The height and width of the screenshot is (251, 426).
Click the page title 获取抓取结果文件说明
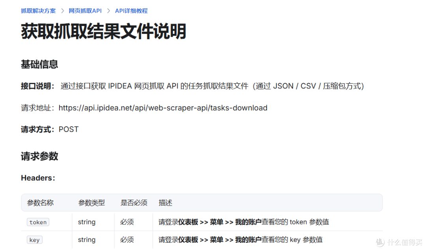(x=103, y=31)
